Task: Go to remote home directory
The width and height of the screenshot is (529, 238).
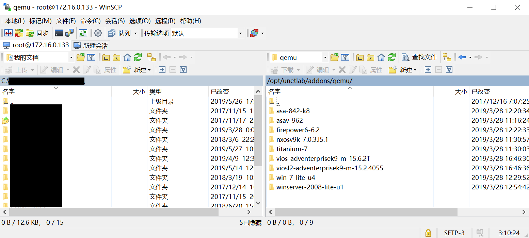Action: click(x=381, y=57)
